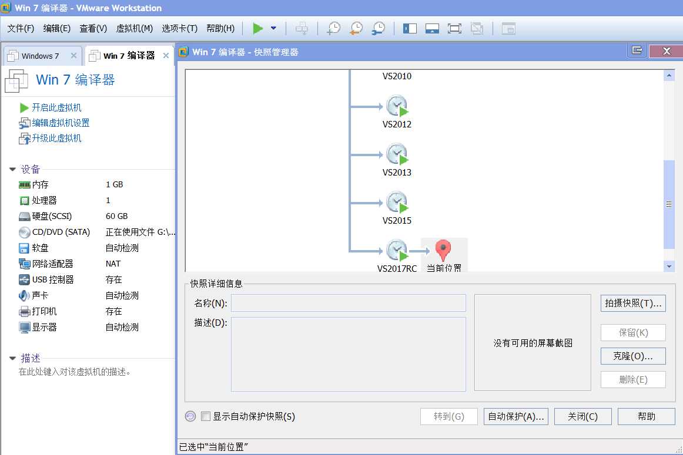
Task: Open the 帮助(H) menu
Action: point(220,29)
